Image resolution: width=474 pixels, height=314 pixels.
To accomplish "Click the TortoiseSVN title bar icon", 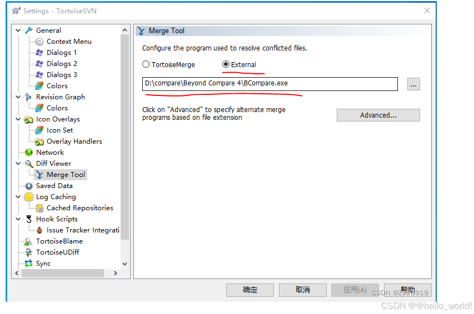I will pos(16,11).
